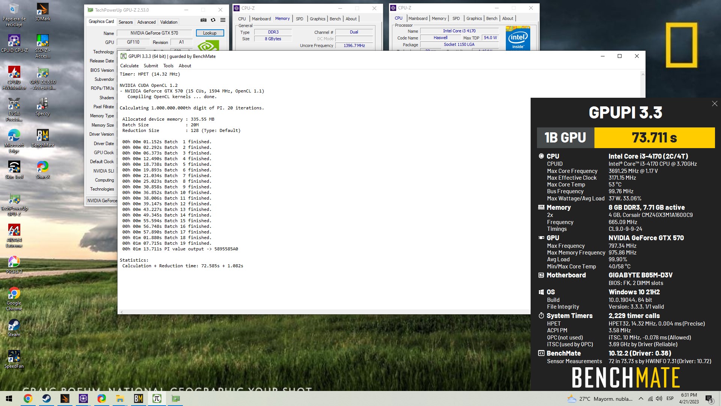Select the SPD tab in the memory CPU-Z window
The image size is (721, 406).
click(299, 19)
